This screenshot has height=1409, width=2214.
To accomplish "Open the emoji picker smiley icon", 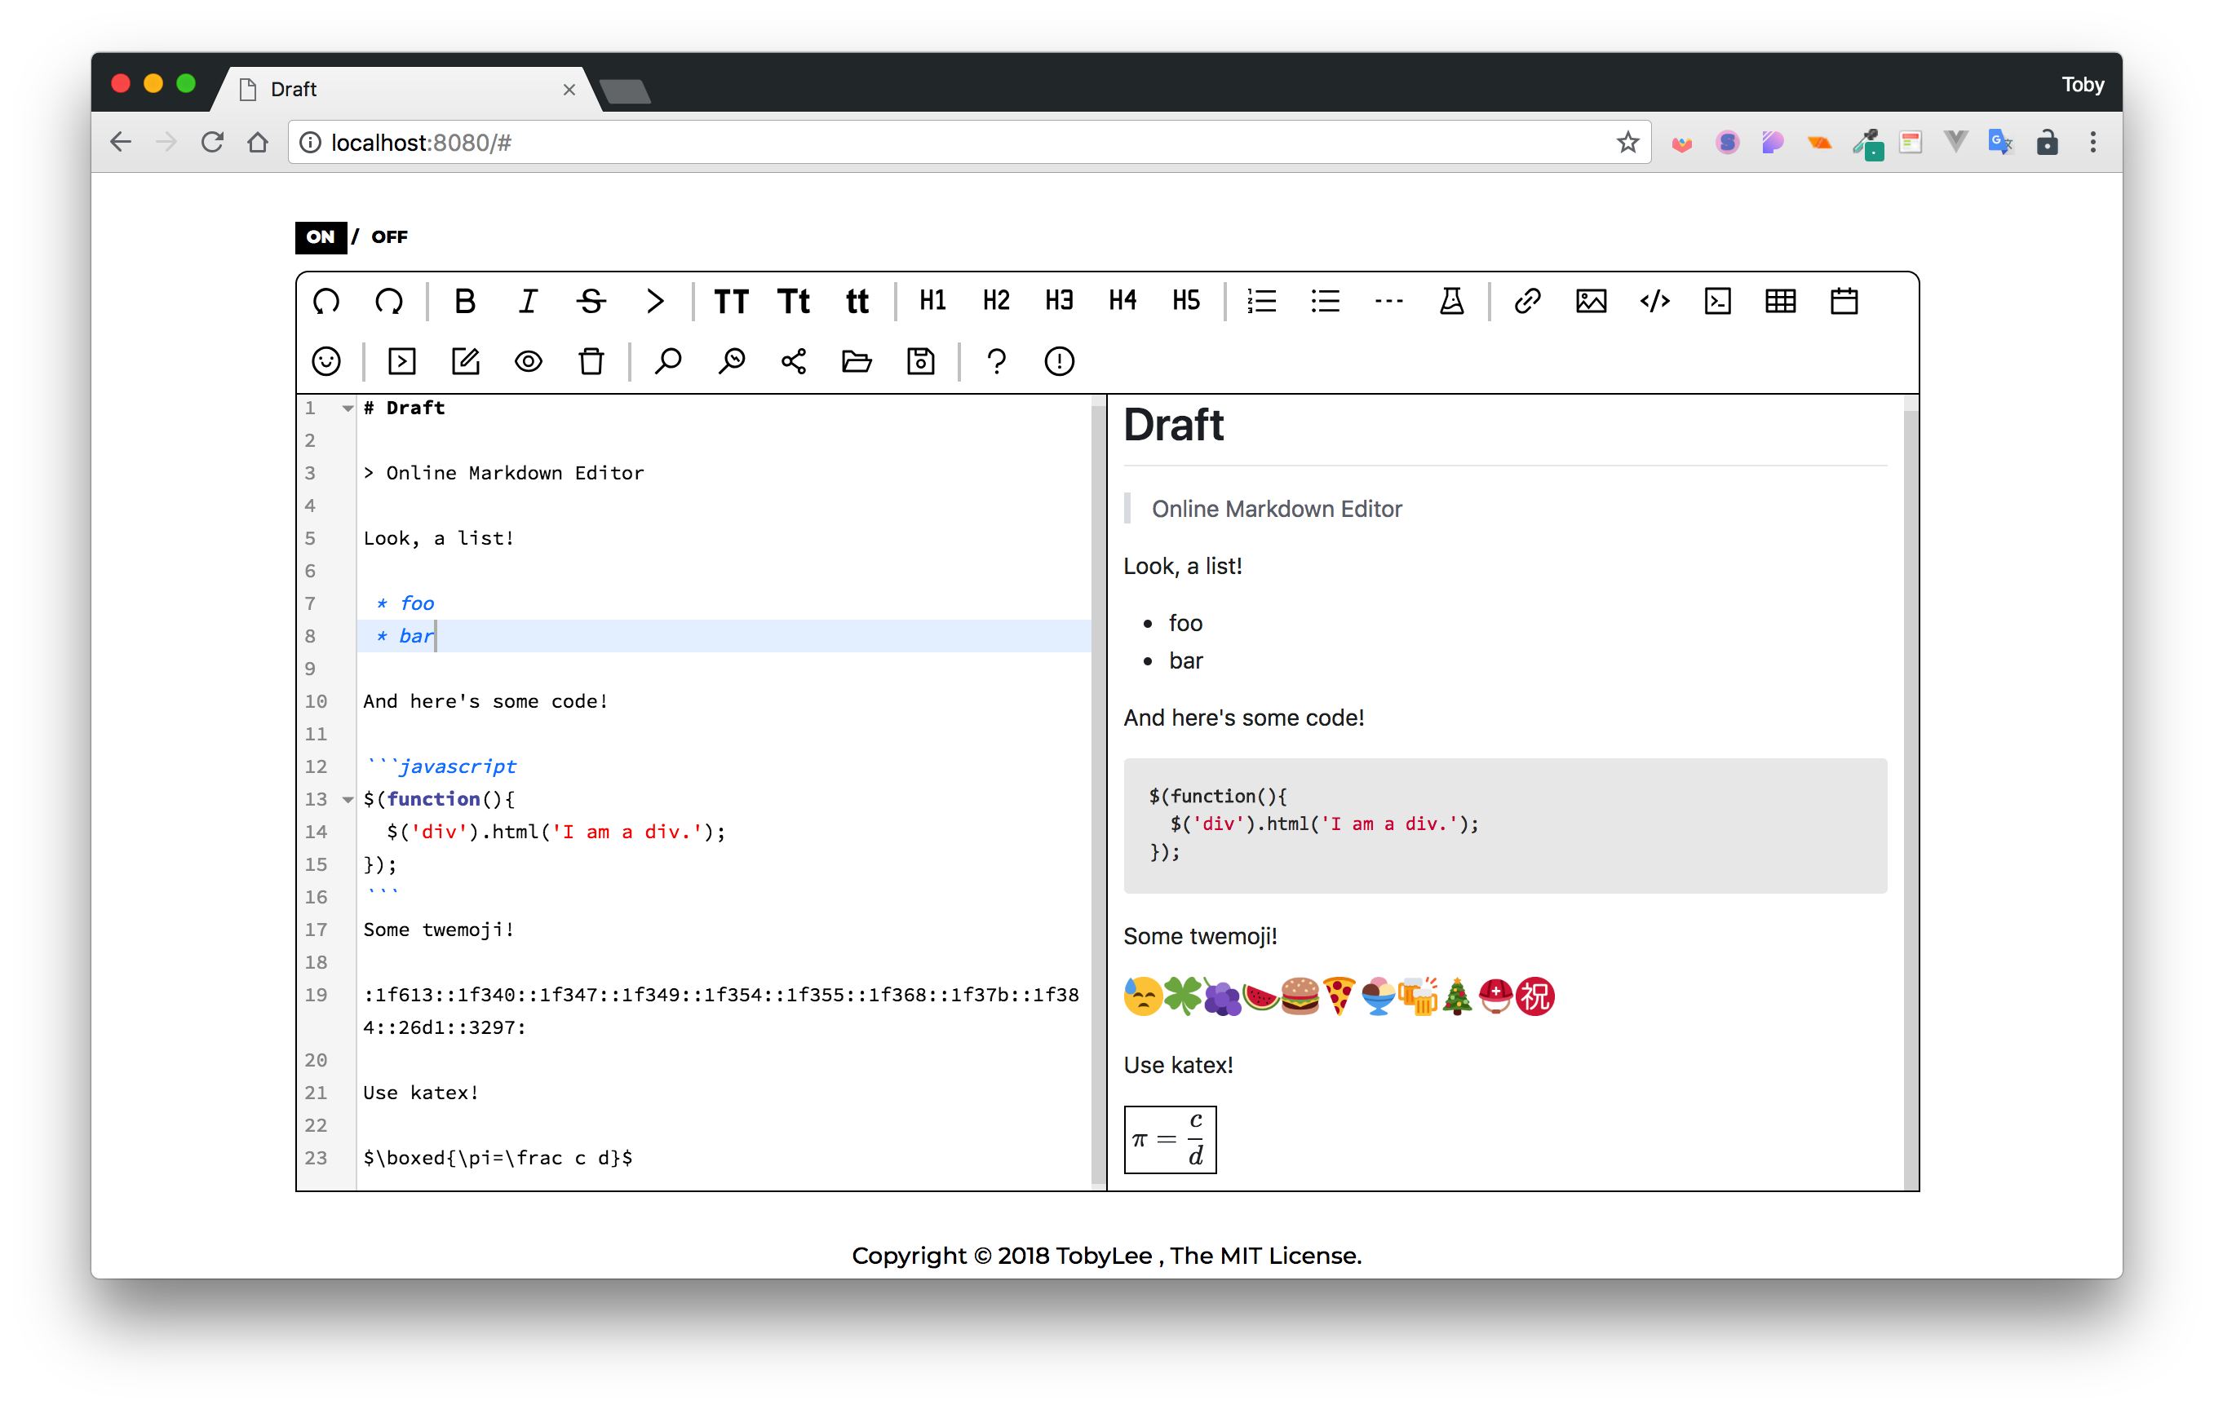I will pyautogui.click(x=326, y=361).
